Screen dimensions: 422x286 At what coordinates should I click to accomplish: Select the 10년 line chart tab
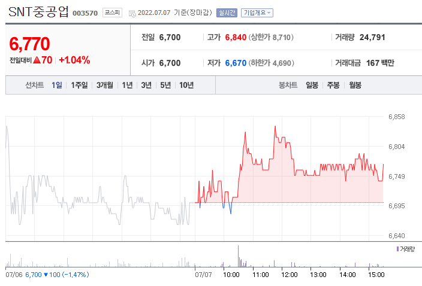click(186, 85)
